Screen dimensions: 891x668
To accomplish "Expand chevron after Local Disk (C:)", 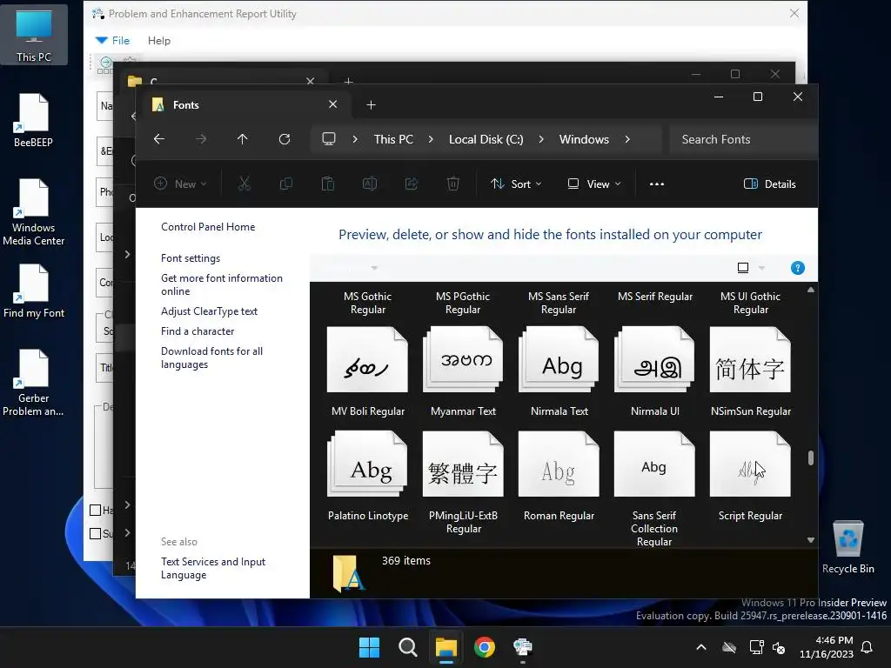I will click(x=541, y=139).
